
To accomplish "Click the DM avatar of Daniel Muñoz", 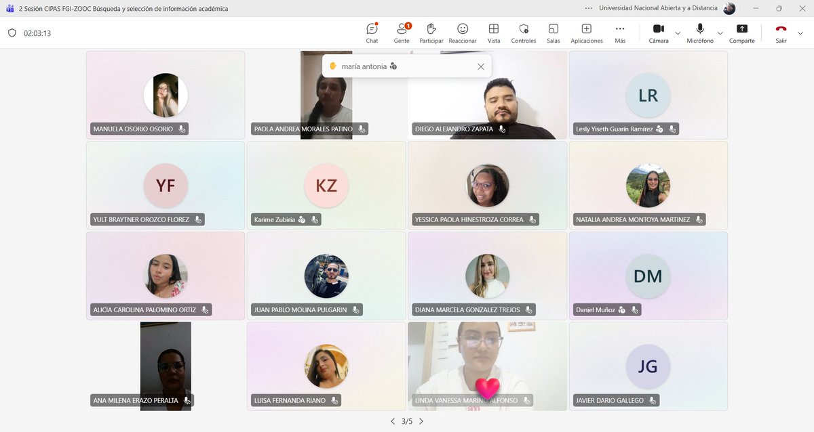I will point(648,276).
